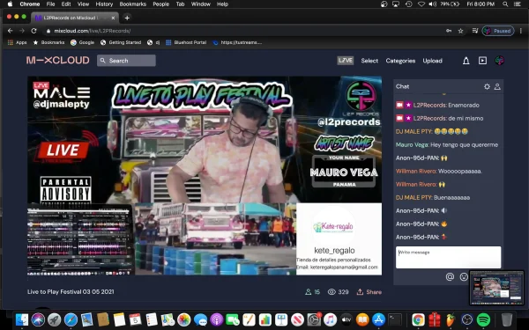529x330 pixels.
Task: Open the Mixcloud notifications bell
Action: click(x=466, y=61)
